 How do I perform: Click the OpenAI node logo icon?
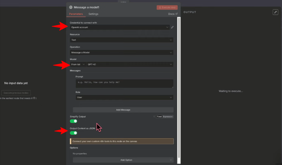tap(71, 7)
